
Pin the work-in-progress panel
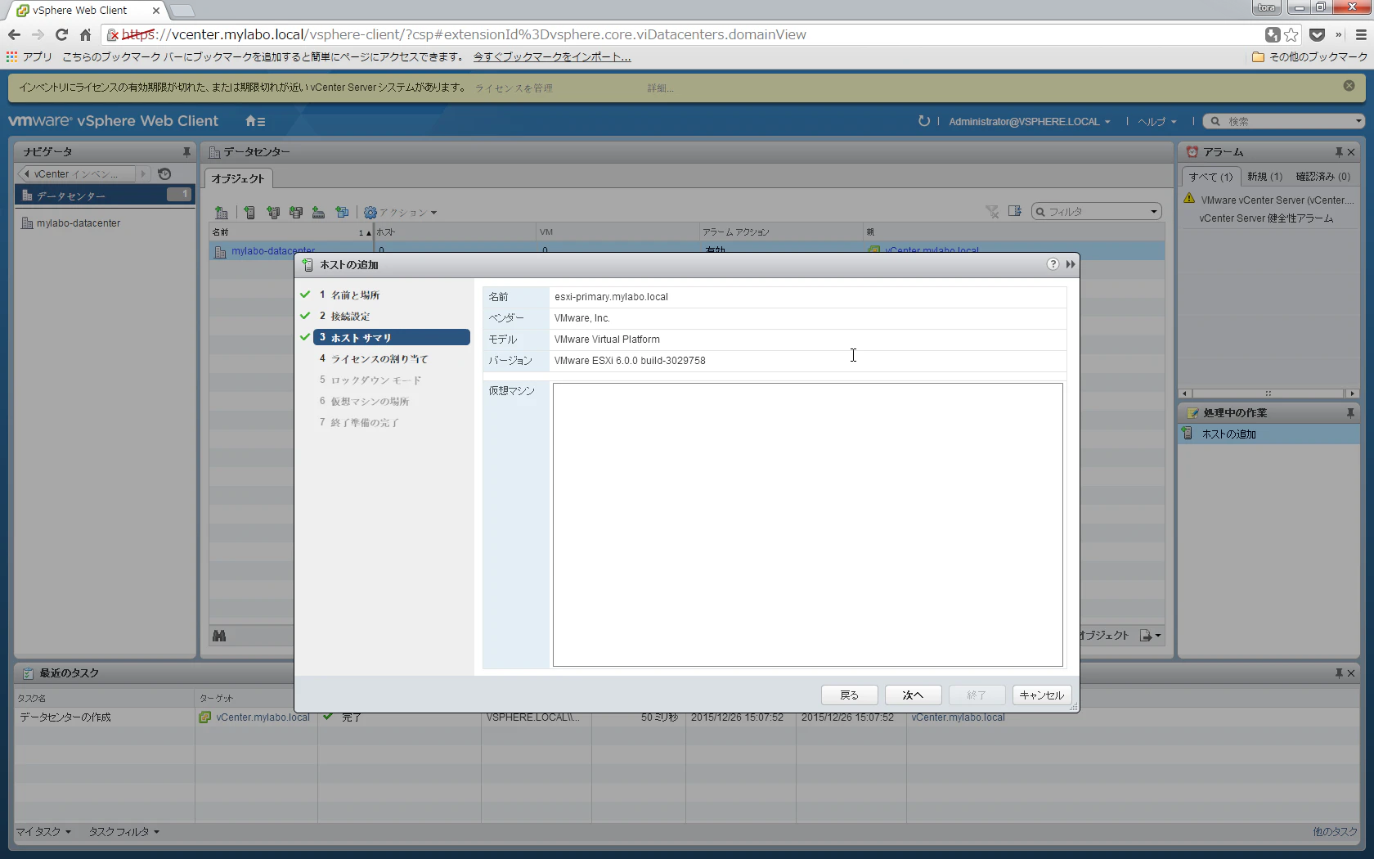[1349, 413]
